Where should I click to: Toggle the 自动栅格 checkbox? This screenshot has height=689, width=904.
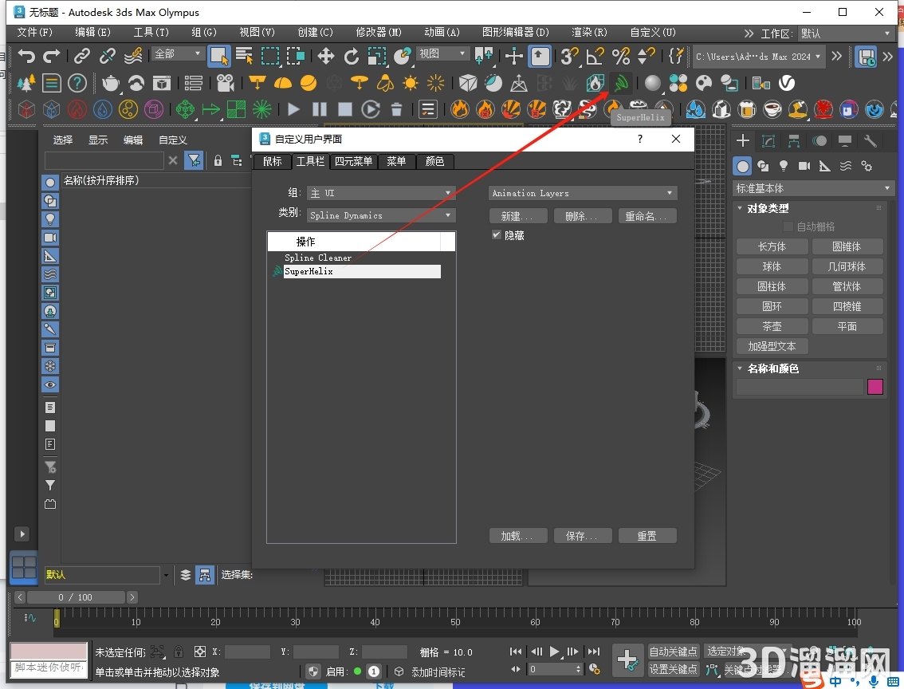point(788,226)
